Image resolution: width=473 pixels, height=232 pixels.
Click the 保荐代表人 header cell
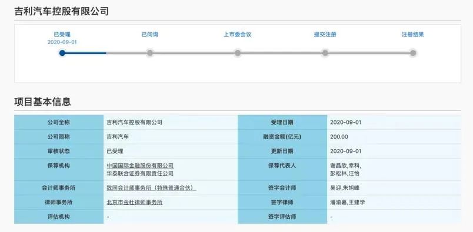[x=282, y=170]
